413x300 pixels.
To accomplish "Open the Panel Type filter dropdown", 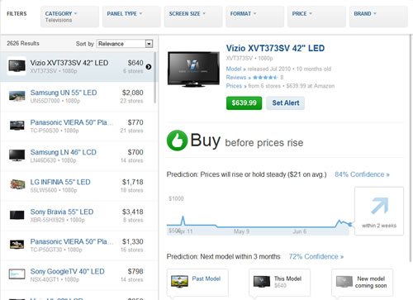I will 131,17.
